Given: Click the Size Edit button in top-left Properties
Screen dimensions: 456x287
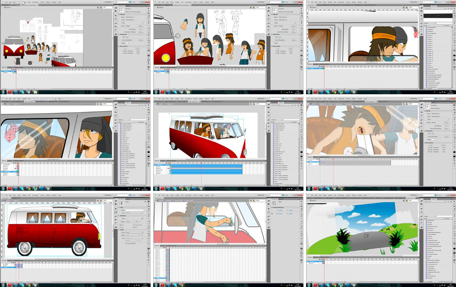Looking at the screenshot, I should (x=141, y=40).
